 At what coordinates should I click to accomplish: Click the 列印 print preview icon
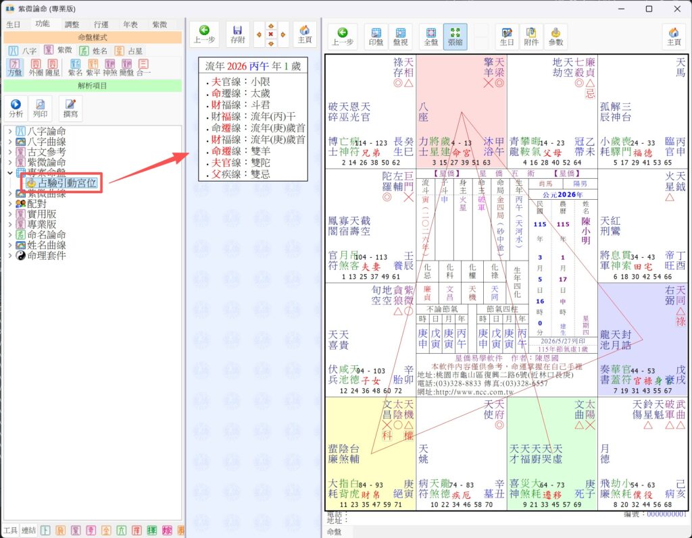[x=40, y=109]
